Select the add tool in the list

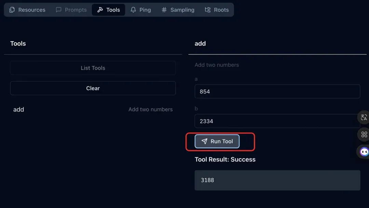19,109
